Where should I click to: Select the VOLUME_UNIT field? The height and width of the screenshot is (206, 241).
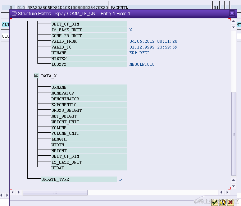(89, 133)
